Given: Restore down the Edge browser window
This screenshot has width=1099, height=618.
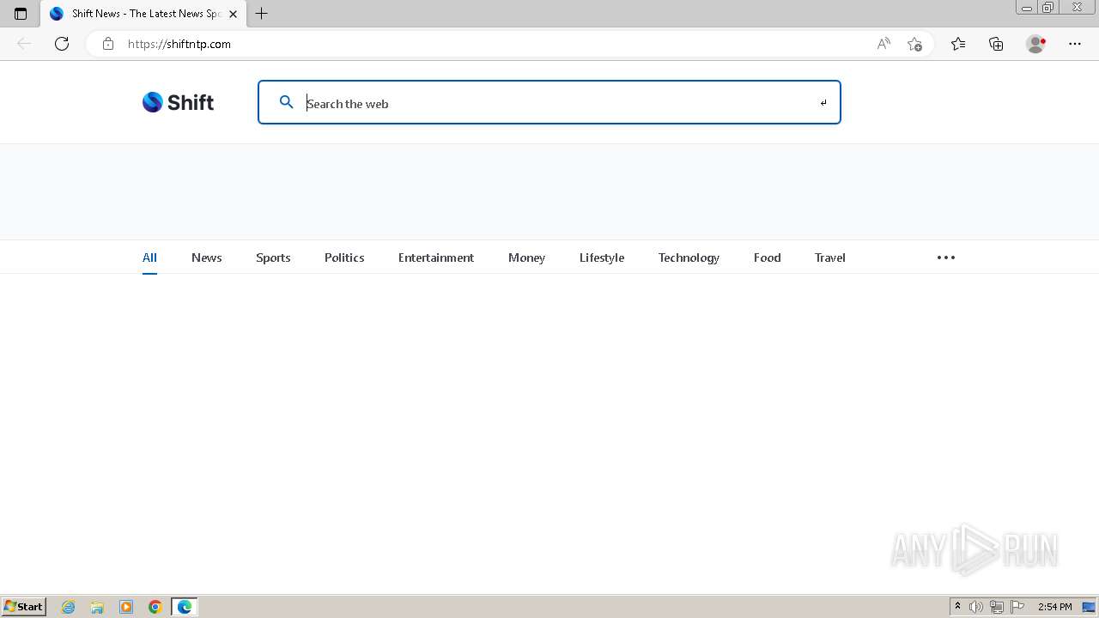Looking at the screenshot, I should (x=1048, y=8).
